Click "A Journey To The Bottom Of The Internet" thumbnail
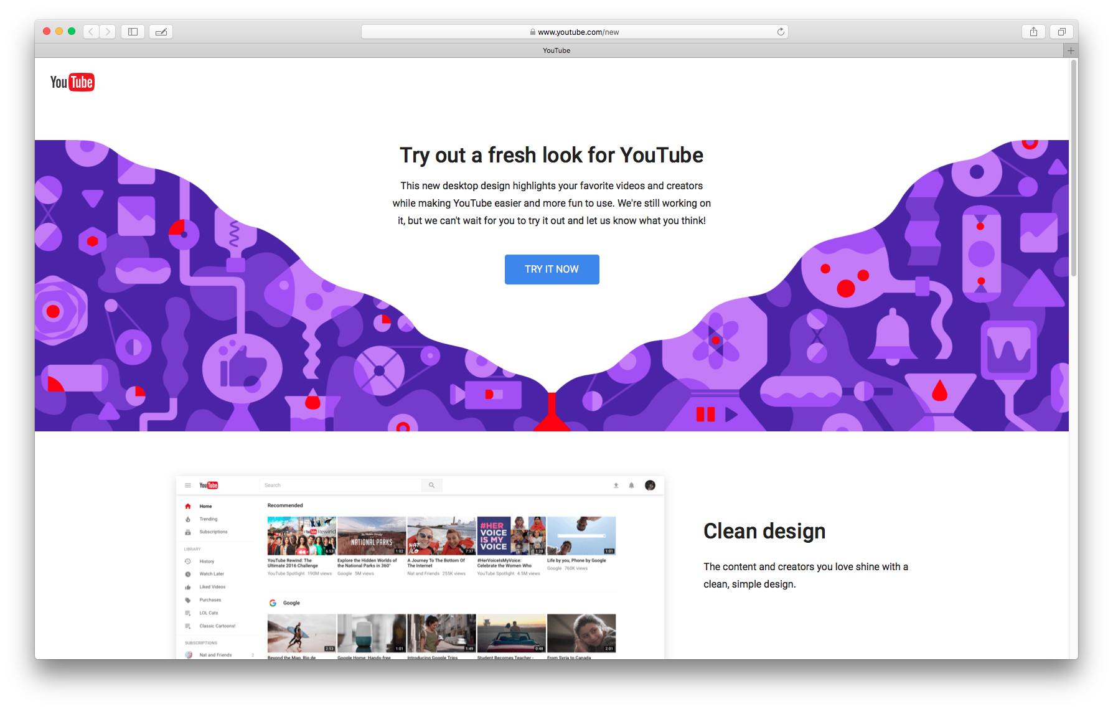 (441, 535)
